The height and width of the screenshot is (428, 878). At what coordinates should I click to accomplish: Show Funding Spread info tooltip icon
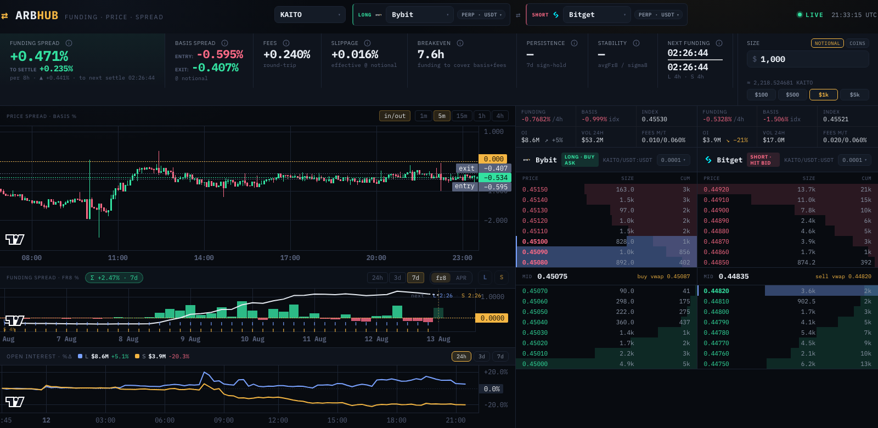(x=69, y=43)
